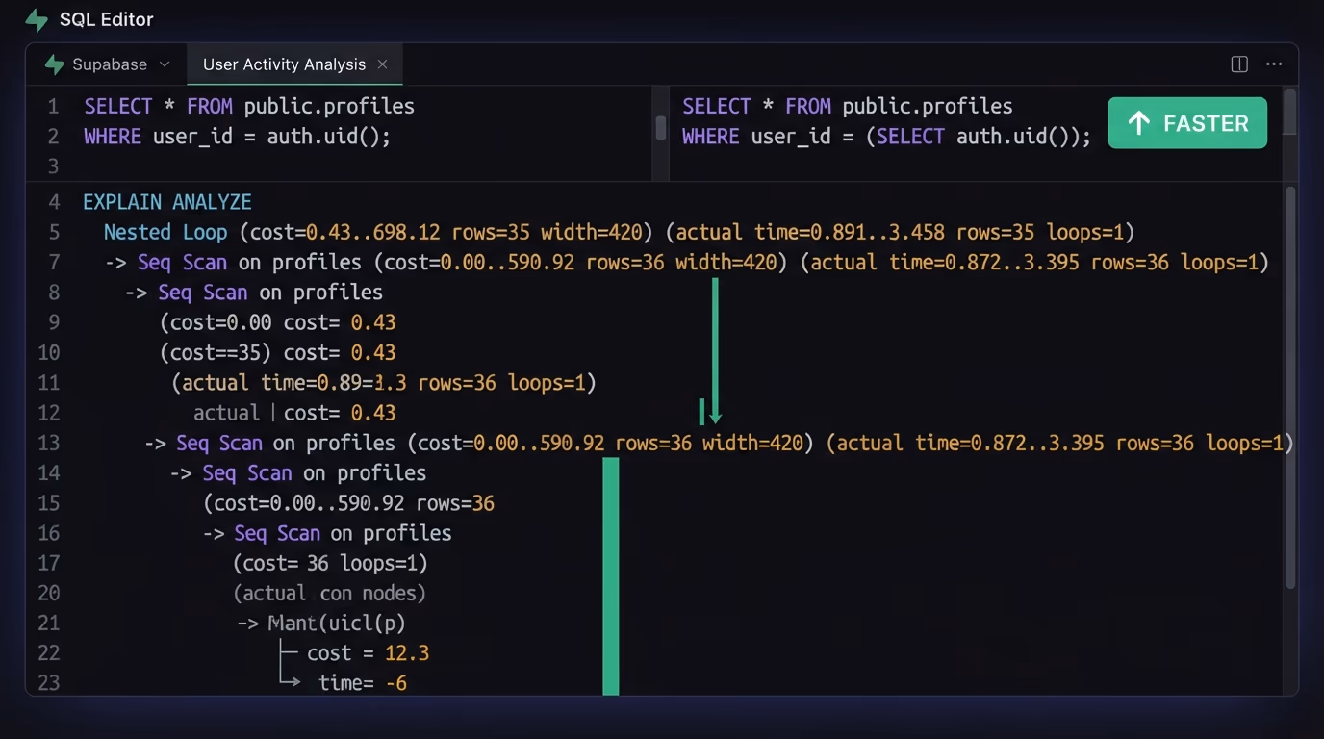Click 'WHERE user_id = (SELECT auth.uid());' in right pane

887,136
